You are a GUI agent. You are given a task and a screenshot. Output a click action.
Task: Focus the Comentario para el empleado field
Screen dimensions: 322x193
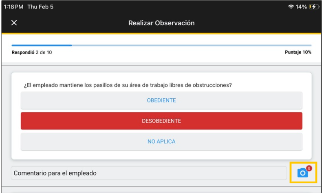pyautogui.click(x=149, y=173)
